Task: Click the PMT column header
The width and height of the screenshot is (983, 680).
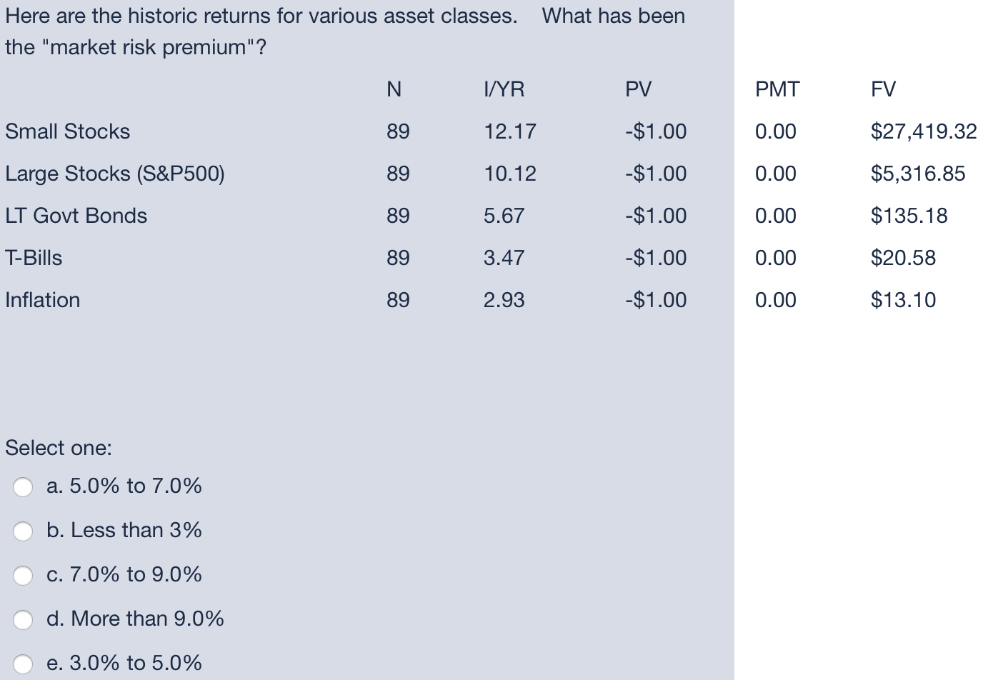Action: coord(777,90)
